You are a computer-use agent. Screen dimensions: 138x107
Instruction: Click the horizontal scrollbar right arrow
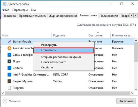[x=132, y=93]
